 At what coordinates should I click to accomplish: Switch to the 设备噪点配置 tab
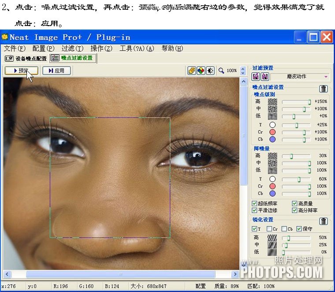tap(26, 59)
